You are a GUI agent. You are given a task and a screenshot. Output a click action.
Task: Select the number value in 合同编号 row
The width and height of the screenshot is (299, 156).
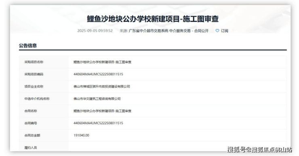(x=98, y=123)
